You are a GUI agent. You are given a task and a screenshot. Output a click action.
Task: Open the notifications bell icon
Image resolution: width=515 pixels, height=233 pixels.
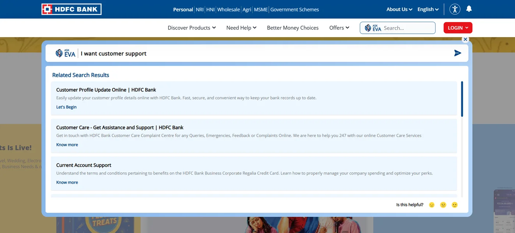pyautogui.click(x=469, y=9)
